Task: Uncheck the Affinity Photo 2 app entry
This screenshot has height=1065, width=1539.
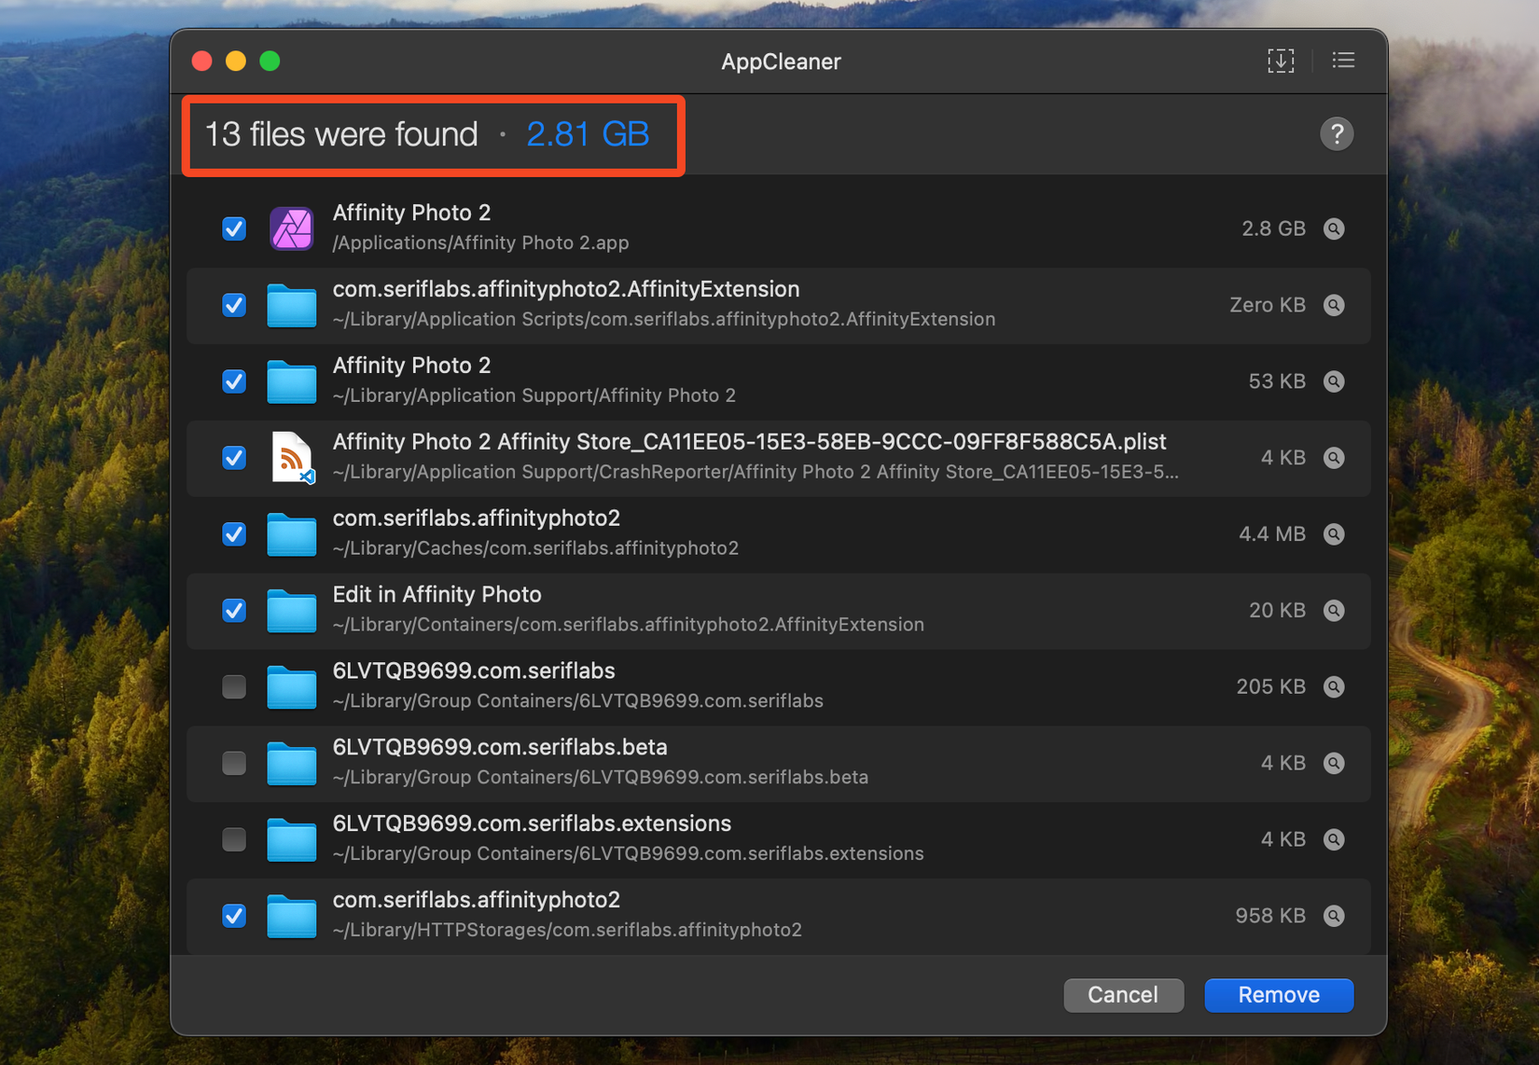Action: tap(233, 228)
